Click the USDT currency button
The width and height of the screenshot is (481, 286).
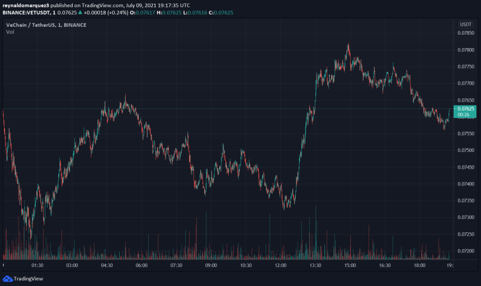(465, 25)
